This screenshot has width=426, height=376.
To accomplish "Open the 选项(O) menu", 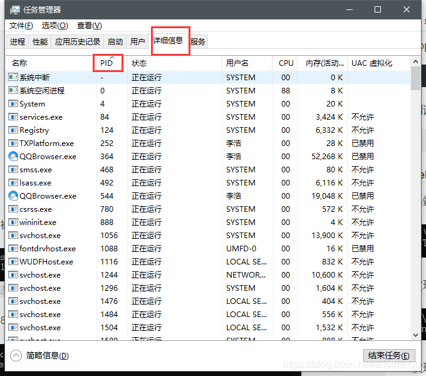I will [55, 26].
